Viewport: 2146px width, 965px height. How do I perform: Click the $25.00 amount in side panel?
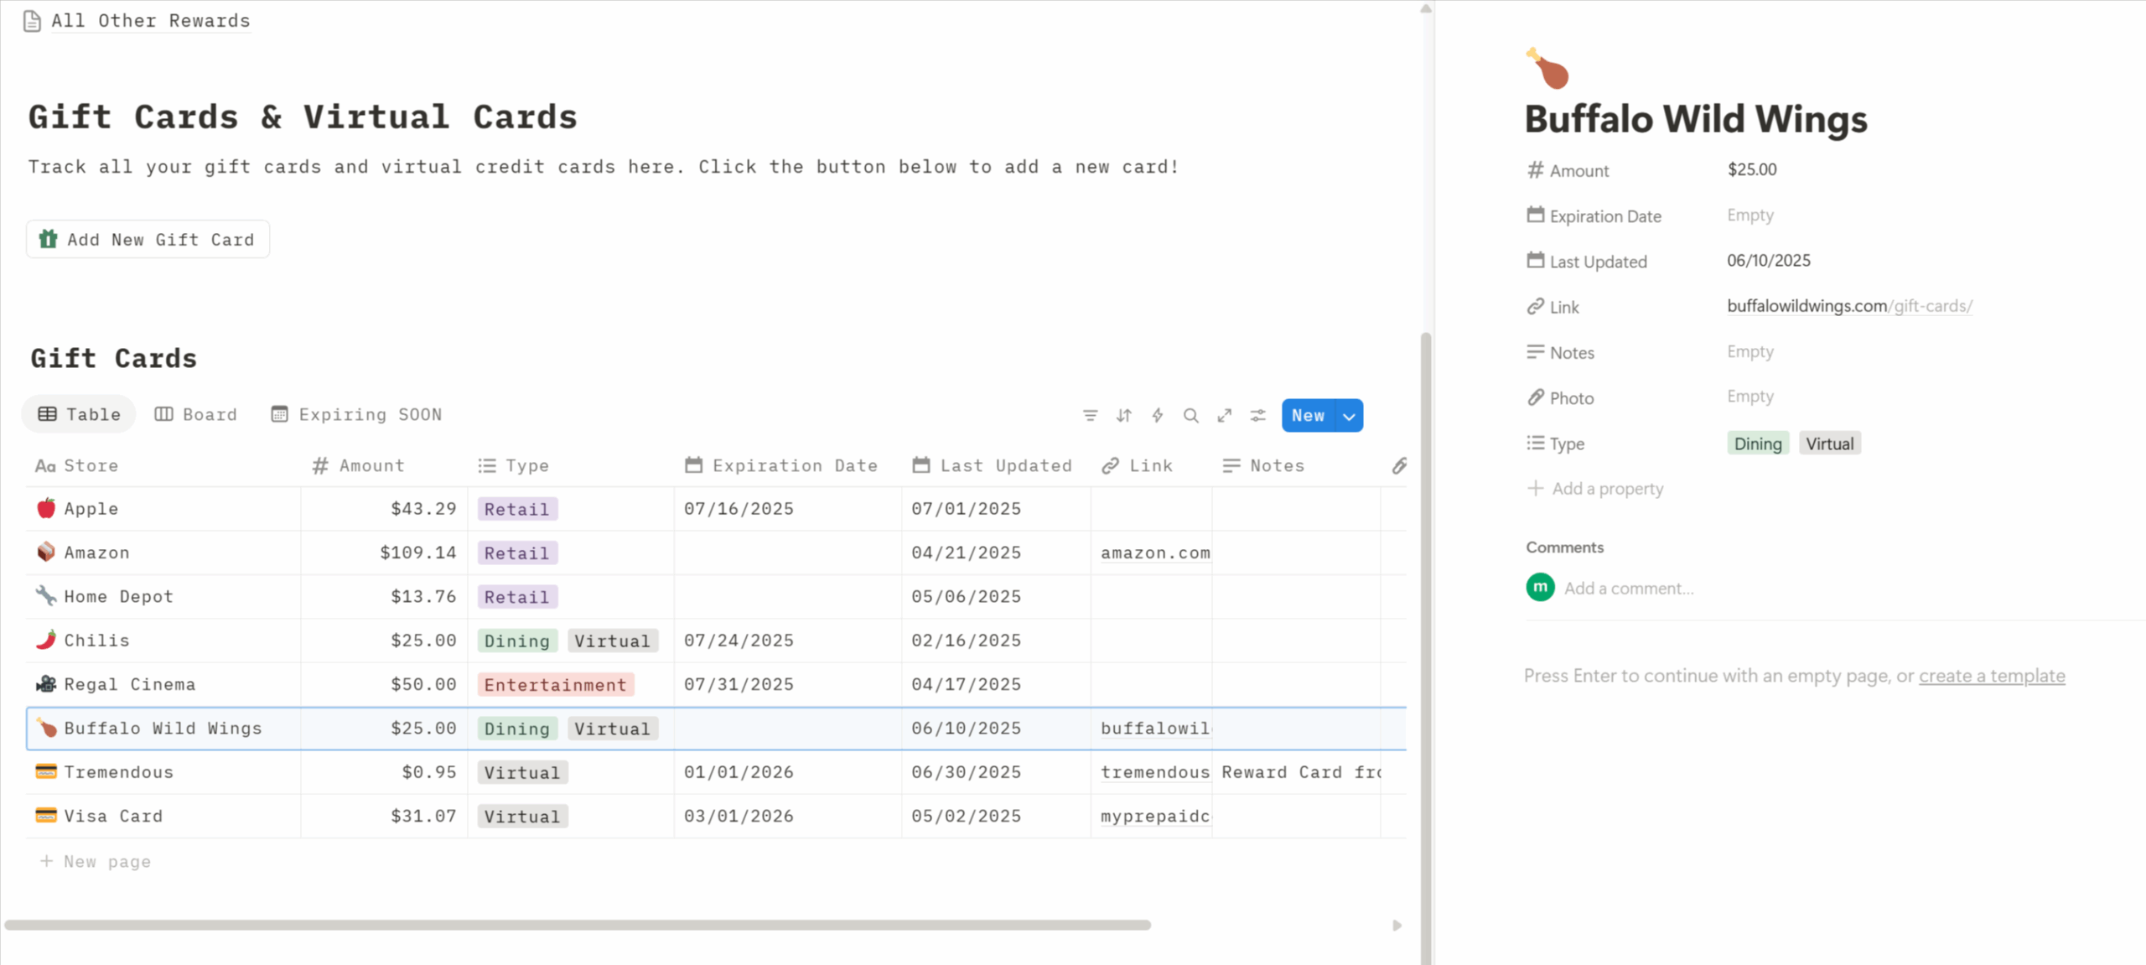[1751, 169]
